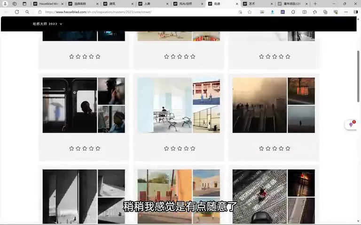
Task: Reload the page with the refresh icon
Action: [x=17, y=12]
